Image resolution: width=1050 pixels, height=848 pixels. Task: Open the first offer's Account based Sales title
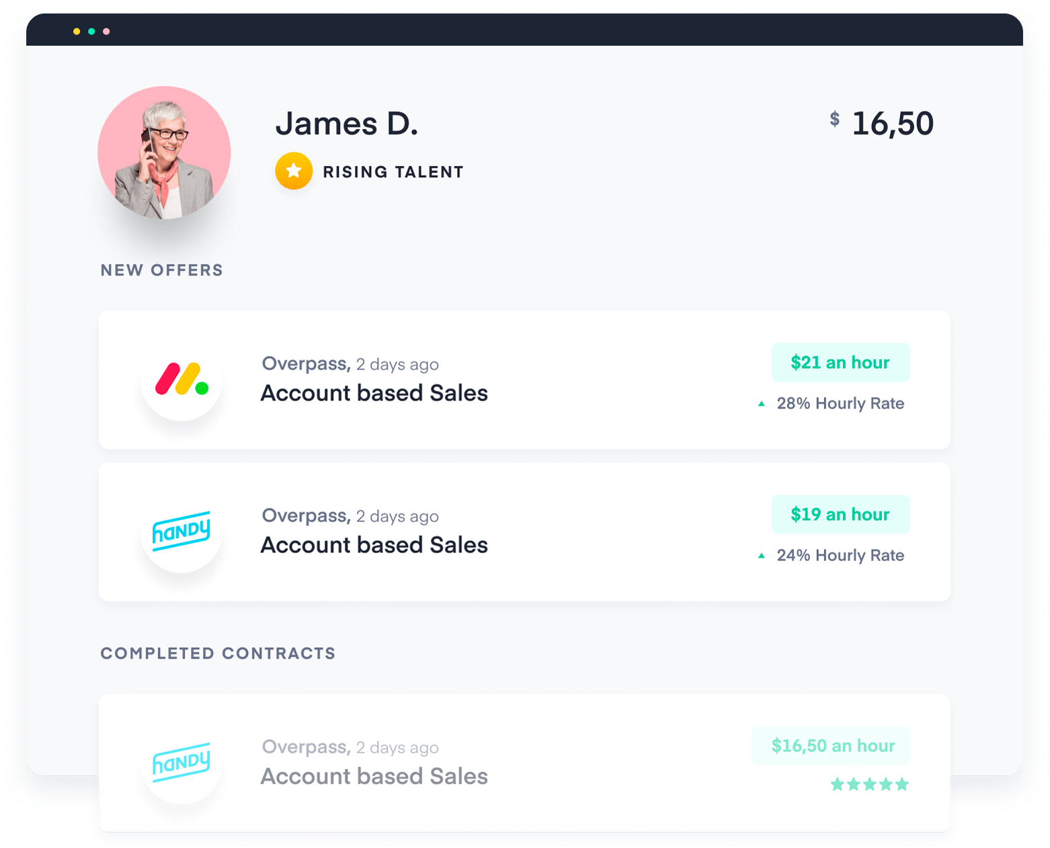[374, 393]
